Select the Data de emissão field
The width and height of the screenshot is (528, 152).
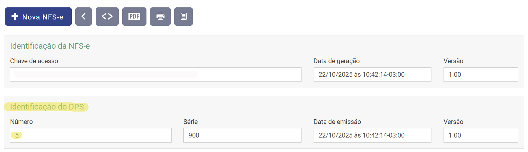(x=372, y=135)
